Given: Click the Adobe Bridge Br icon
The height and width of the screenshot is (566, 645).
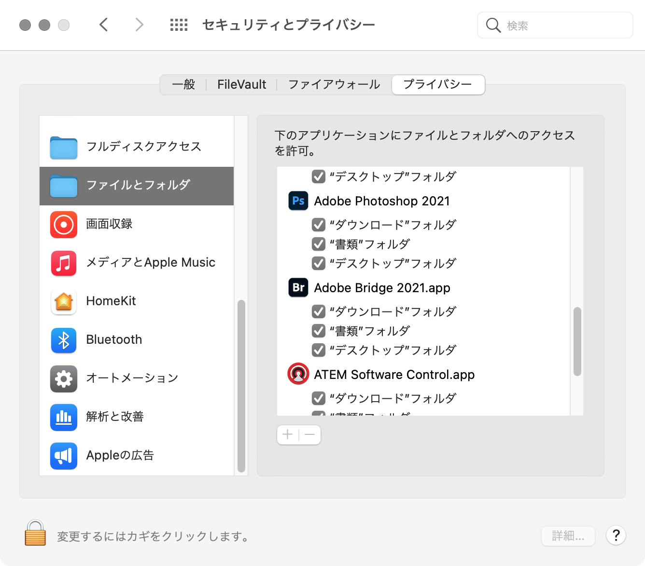Looking at the screenshot, I should [298, 287].
